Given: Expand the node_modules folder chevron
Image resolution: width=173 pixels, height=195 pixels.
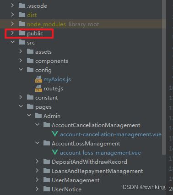Looking at the screenshot, I should (x=12, y=24).
